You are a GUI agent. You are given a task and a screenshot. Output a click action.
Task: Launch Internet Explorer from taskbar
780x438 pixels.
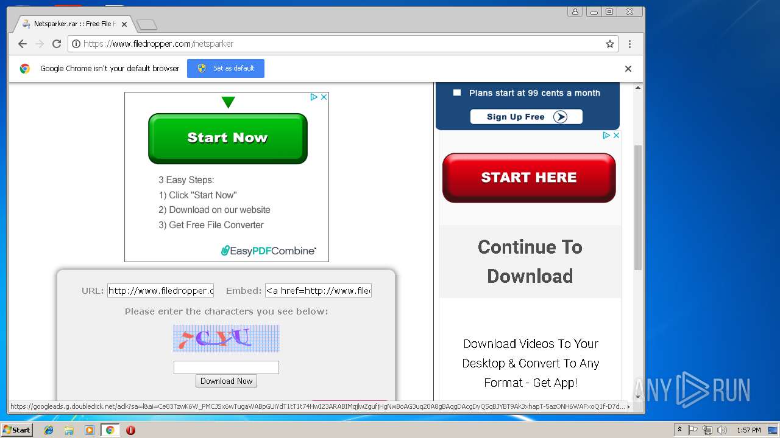[x=49, y=430]
